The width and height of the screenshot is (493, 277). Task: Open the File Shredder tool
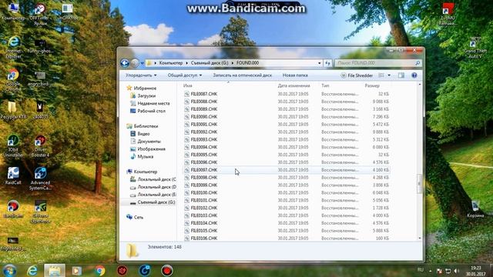pos(357,75)
